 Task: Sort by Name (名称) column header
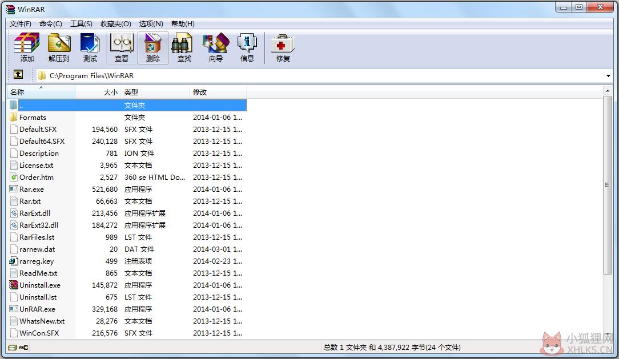pyautogui.click(x=42, y=92)
